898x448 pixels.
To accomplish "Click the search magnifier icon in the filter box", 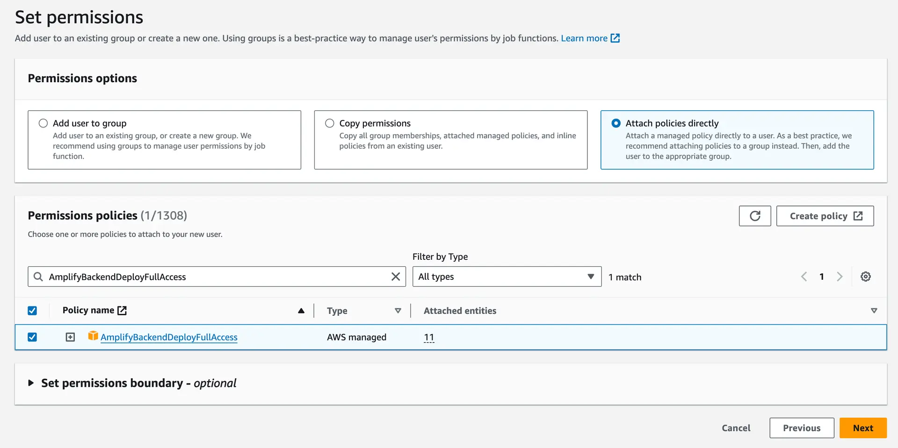I will (38, 277).
